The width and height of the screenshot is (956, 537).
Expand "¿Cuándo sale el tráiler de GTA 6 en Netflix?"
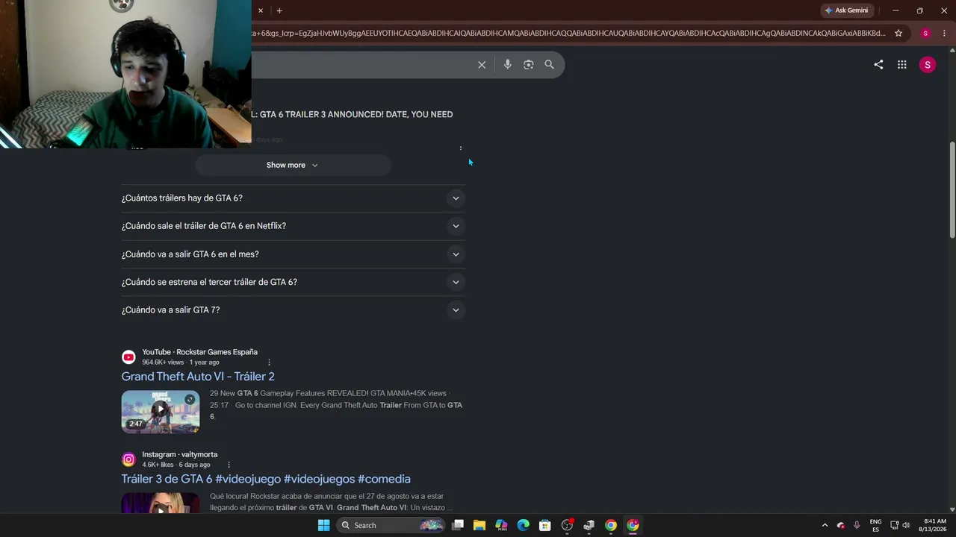[x=293, y=226]
